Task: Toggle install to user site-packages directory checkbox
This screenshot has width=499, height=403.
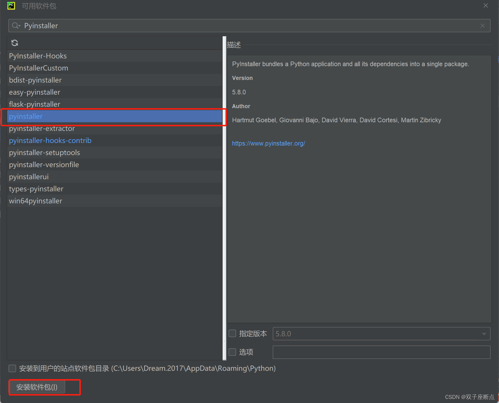Action: (x=12, y=368)
